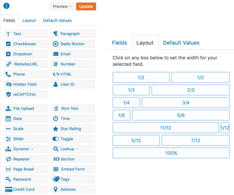Add a Checkboxes field
Image resolution: width=234 pixels, height=195 pixels.
(x=26, y=44)
